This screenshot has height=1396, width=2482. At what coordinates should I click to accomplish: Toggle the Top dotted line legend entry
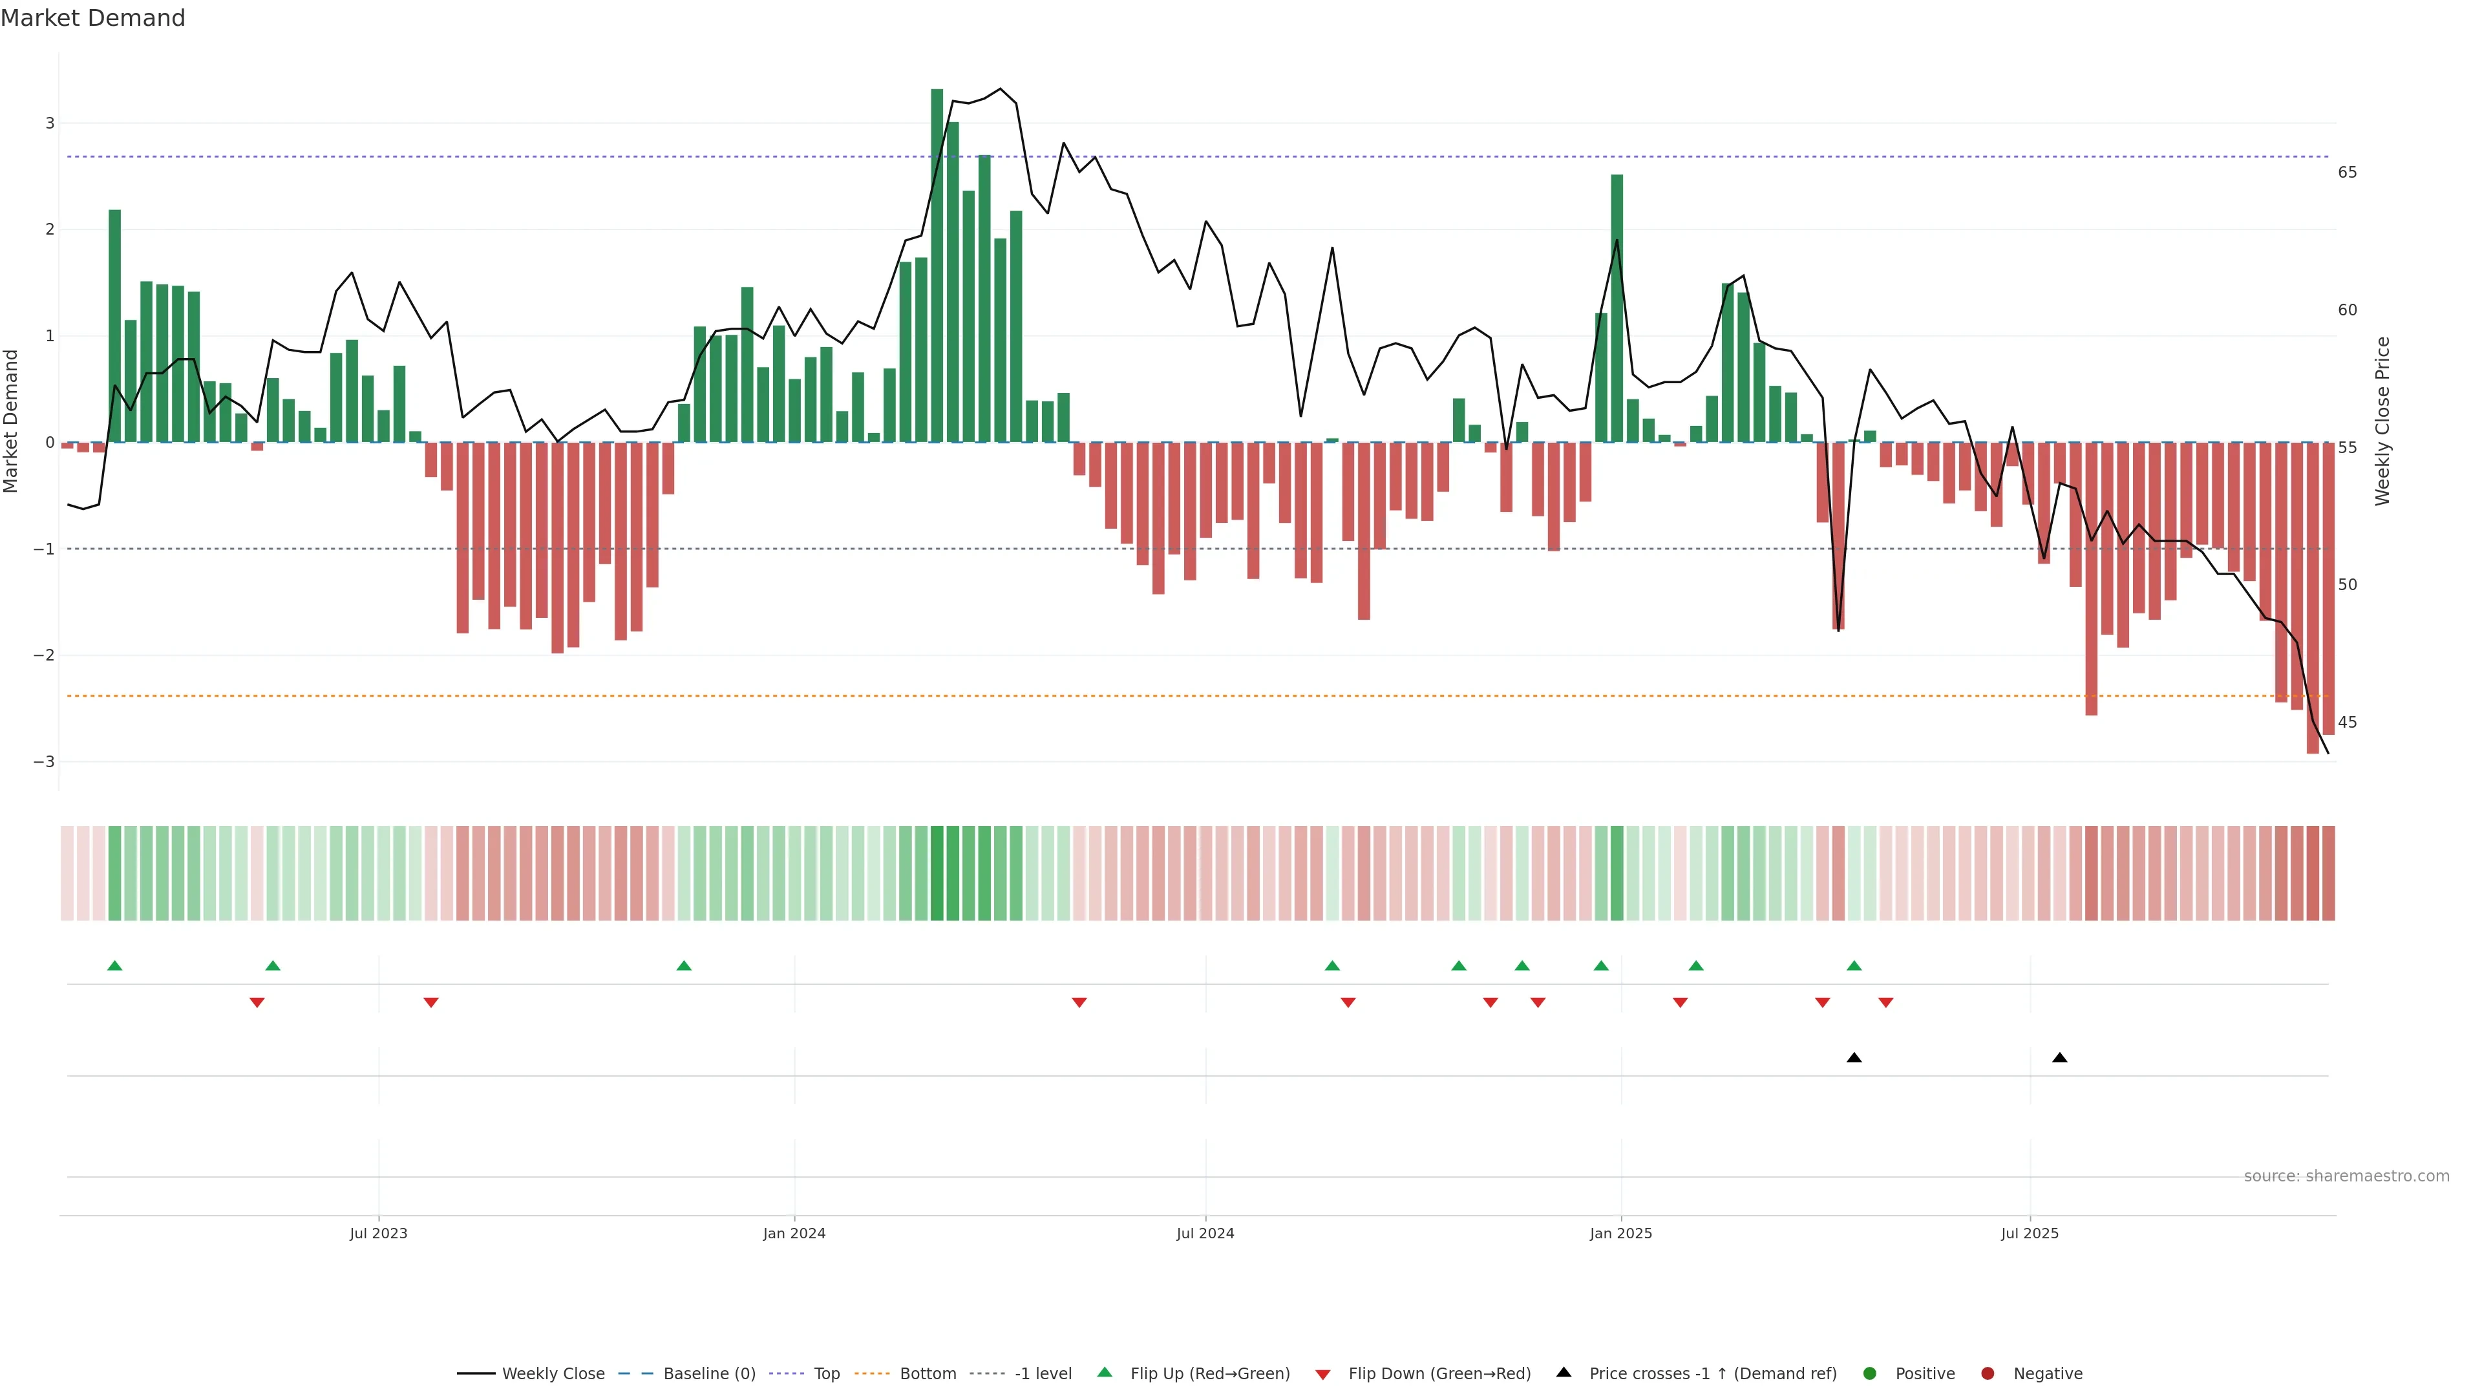[x=827, y=1373]
